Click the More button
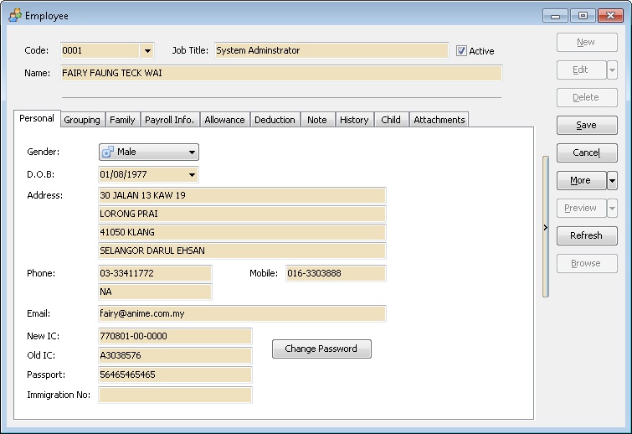 [x=581, y=181]
